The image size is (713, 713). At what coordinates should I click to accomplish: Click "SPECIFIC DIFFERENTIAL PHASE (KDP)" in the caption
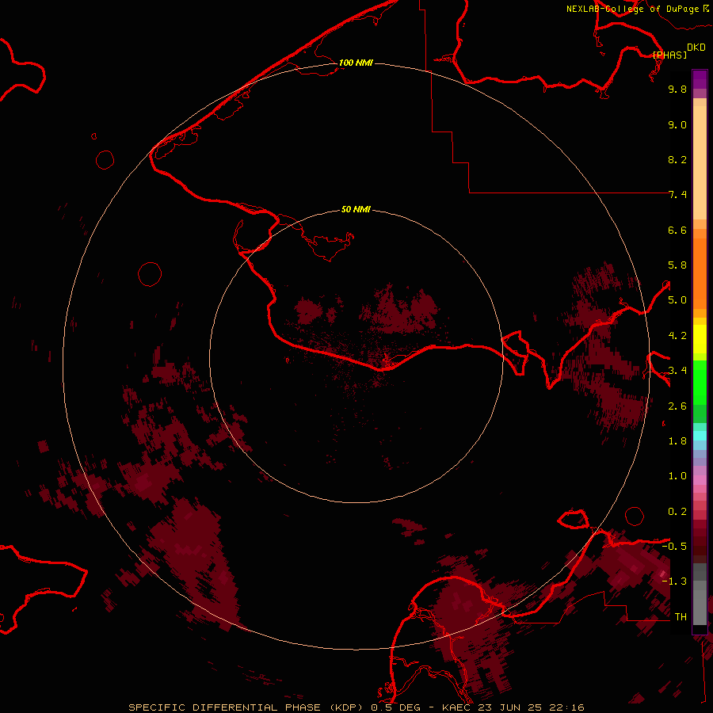click(246, 707)
